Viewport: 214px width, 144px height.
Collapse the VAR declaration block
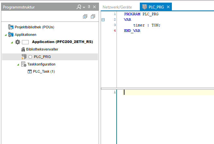(x=103, y=20)
